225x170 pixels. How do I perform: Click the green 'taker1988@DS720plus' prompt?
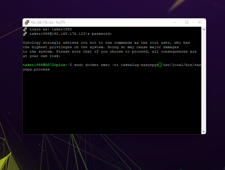click(44, 65)
